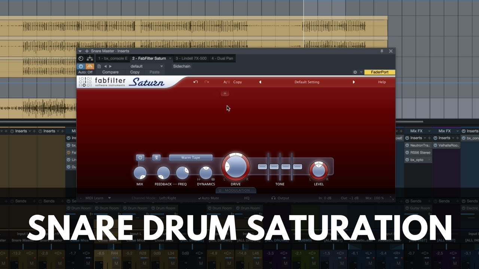Image resolution: width=479 pixels, height=269 pixels.
Task: Toggle the HQ high quality mode
Action: click(x=247, y=198)
